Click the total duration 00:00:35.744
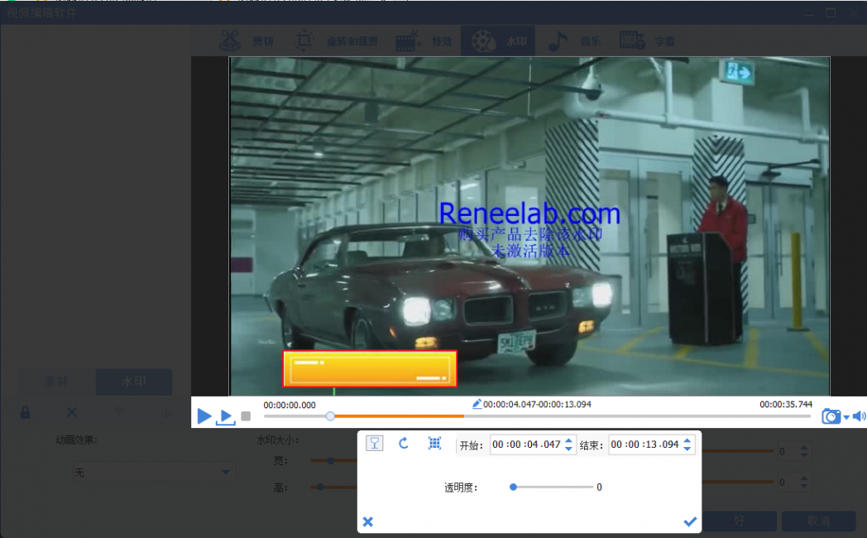Viewport: 867px width, 538px height. pyautogui.click(x=786, y=404)
